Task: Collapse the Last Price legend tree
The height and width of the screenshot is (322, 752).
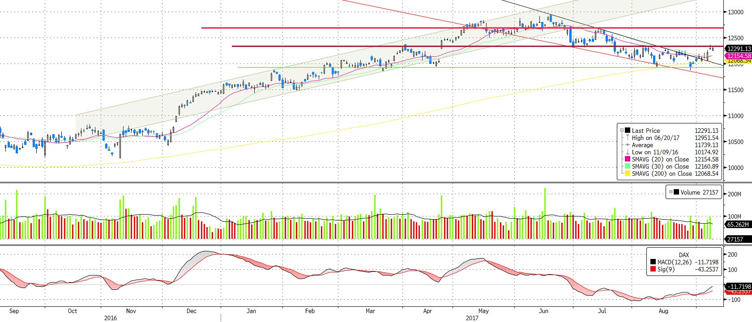Action: [x=622, y=131]
